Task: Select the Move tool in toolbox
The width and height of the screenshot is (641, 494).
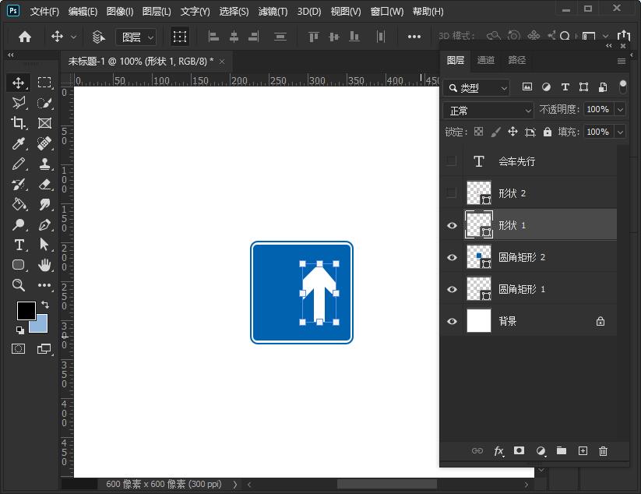Action: [x=19, y=83]
